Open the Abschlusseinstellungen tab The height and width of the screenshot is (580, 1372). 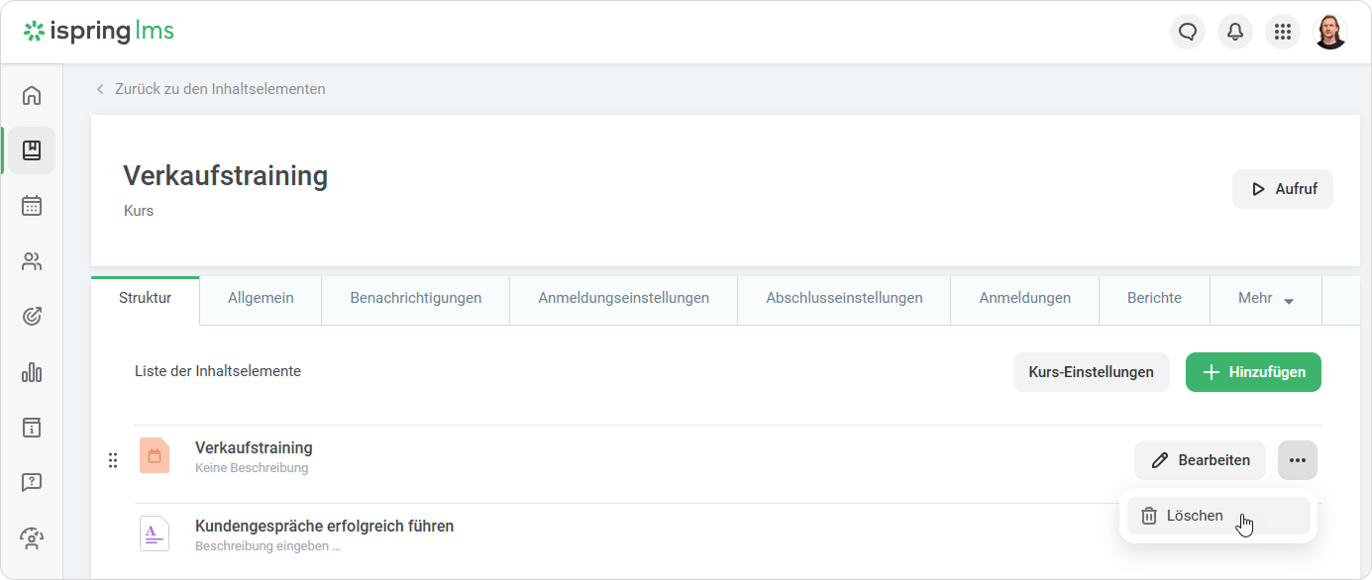pos(844,298)
